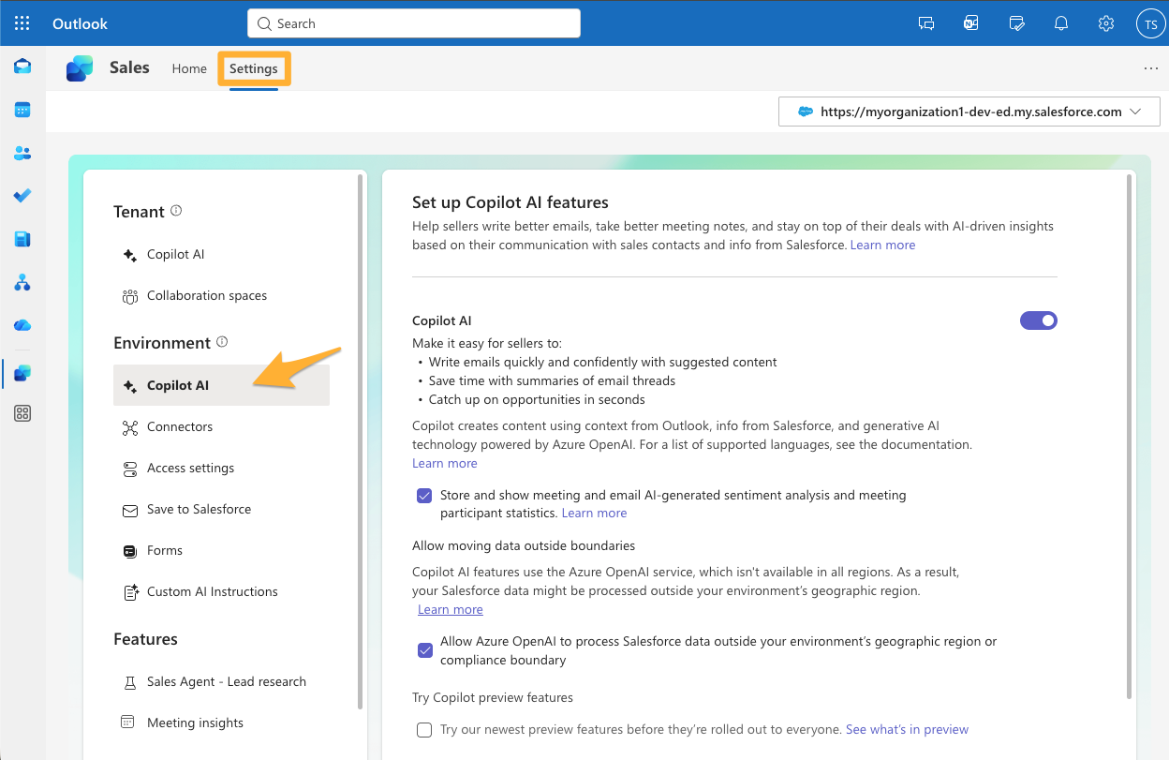Click into the Search box
The image size is (1169, 760).
tap(414, 23)
